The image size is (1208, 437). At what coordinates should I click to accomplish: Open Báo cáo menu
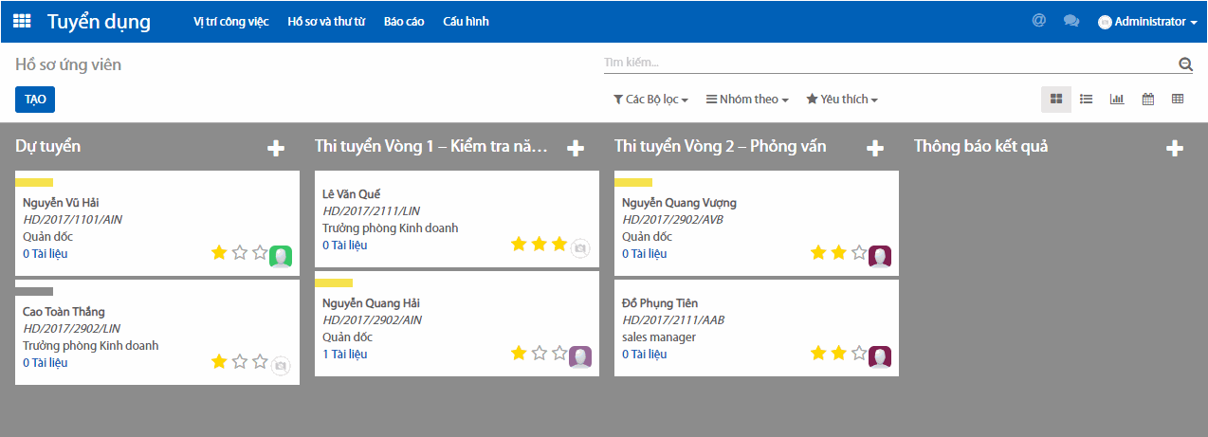click(x=404, y=21)
